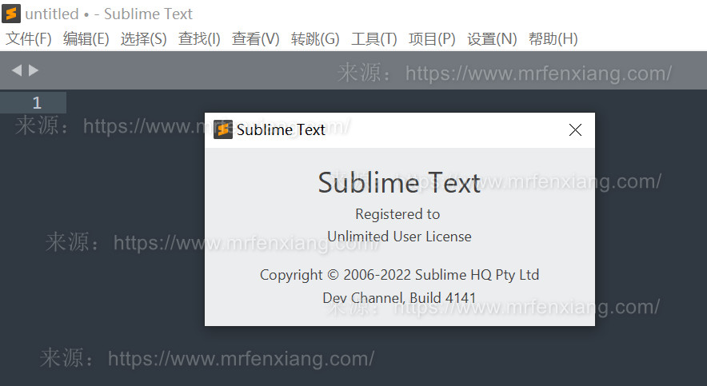Click the Sublime Text icon in main title bar

click(11, 14)
